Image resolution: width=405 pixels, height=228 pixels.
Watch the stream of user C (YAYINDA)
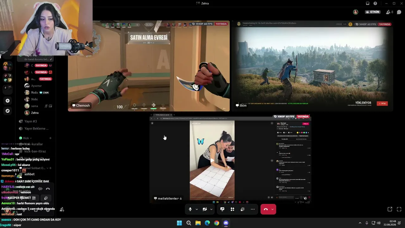click(x=41, y=66)
